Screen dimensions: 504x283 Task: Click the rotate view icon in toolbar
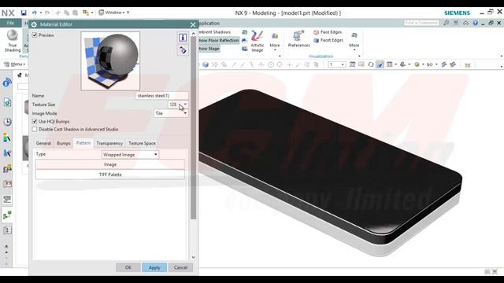pos(371,64)
